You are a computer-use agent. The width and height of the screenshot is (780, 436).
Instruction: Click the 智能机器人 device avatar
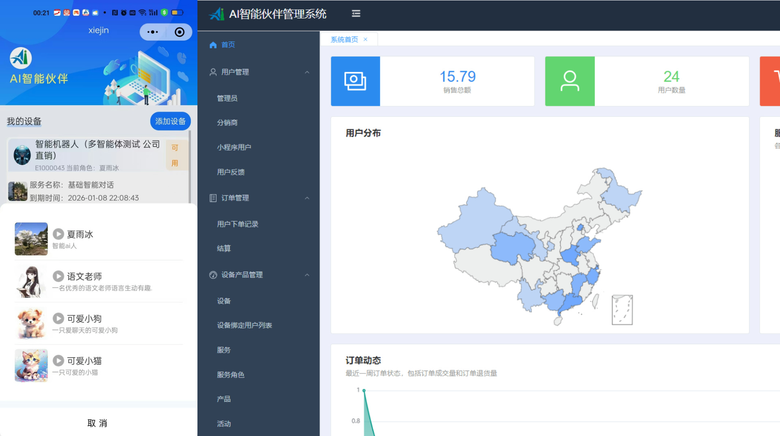pos(22,155)
